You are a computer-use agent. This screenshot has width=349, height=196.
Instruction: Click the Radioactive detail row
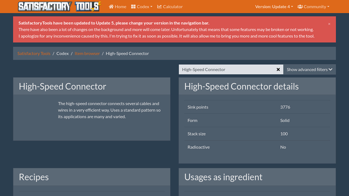coord(257,147)
